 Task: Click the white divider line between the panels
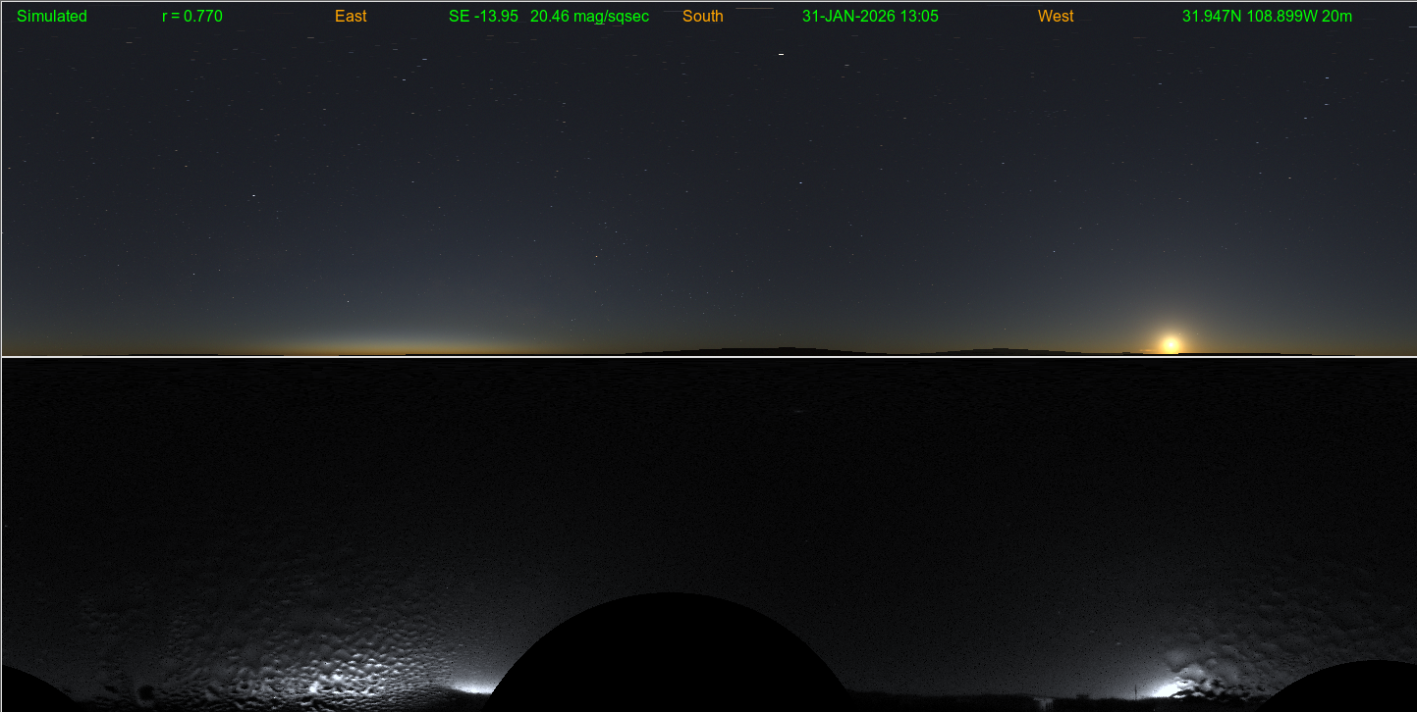tap(707, 356)
